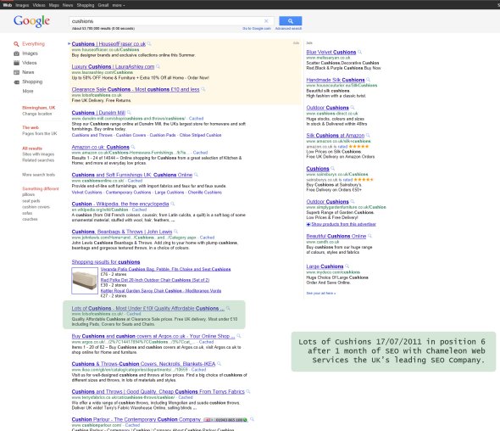Click the patio cushion bag product thumbnail
500x431 pixels.
point(85,281)
